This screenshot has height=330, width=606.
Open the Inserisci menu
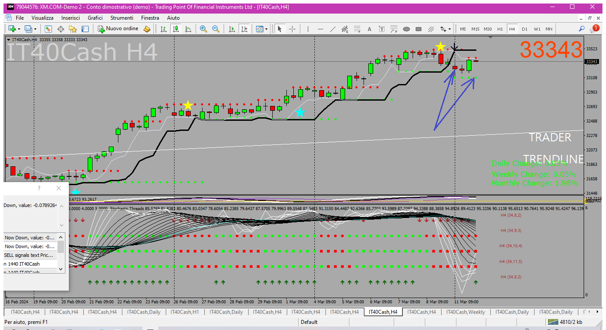71,18
